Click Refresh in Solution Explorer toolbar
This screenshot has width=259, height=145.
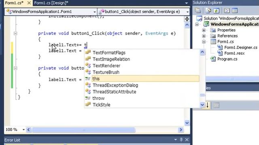click(x=216, y=11)
